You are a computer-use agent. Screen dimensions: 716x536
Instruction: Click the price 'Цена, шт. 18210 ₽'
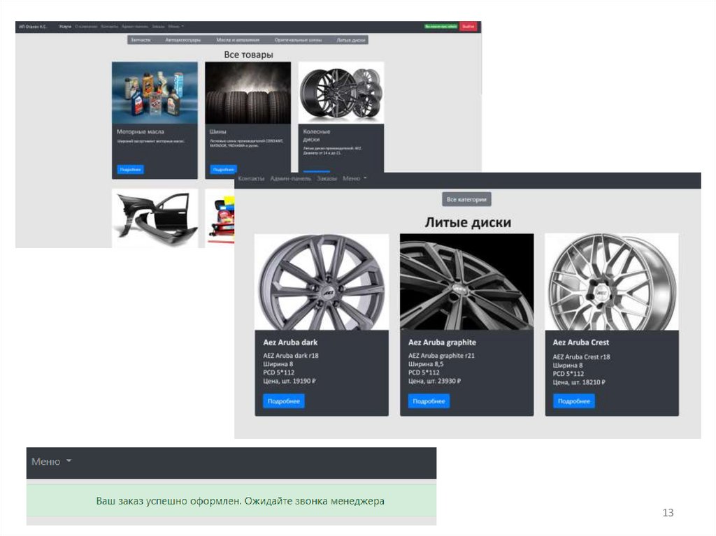(579, 382)
